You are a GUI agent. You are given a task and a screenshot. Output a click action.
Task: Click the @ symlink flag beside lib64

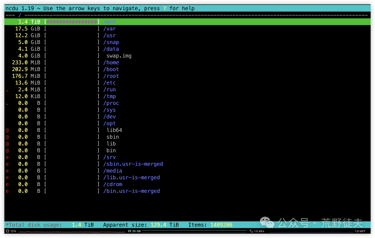point(7,130)
